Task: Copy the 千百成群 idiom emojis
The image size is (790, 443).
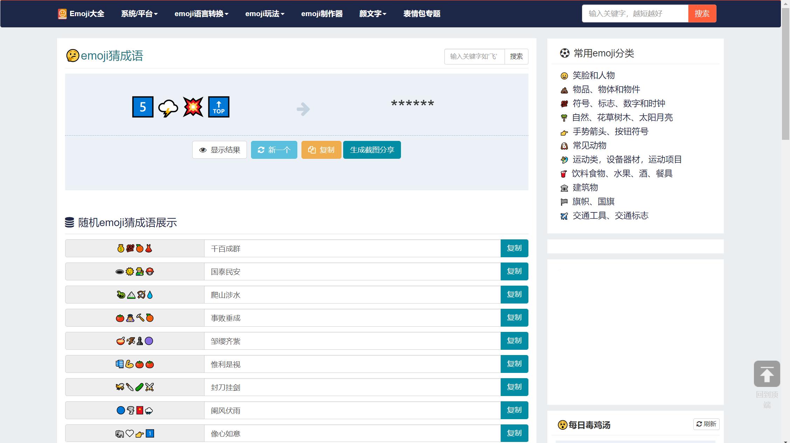Action: point(514,248)
